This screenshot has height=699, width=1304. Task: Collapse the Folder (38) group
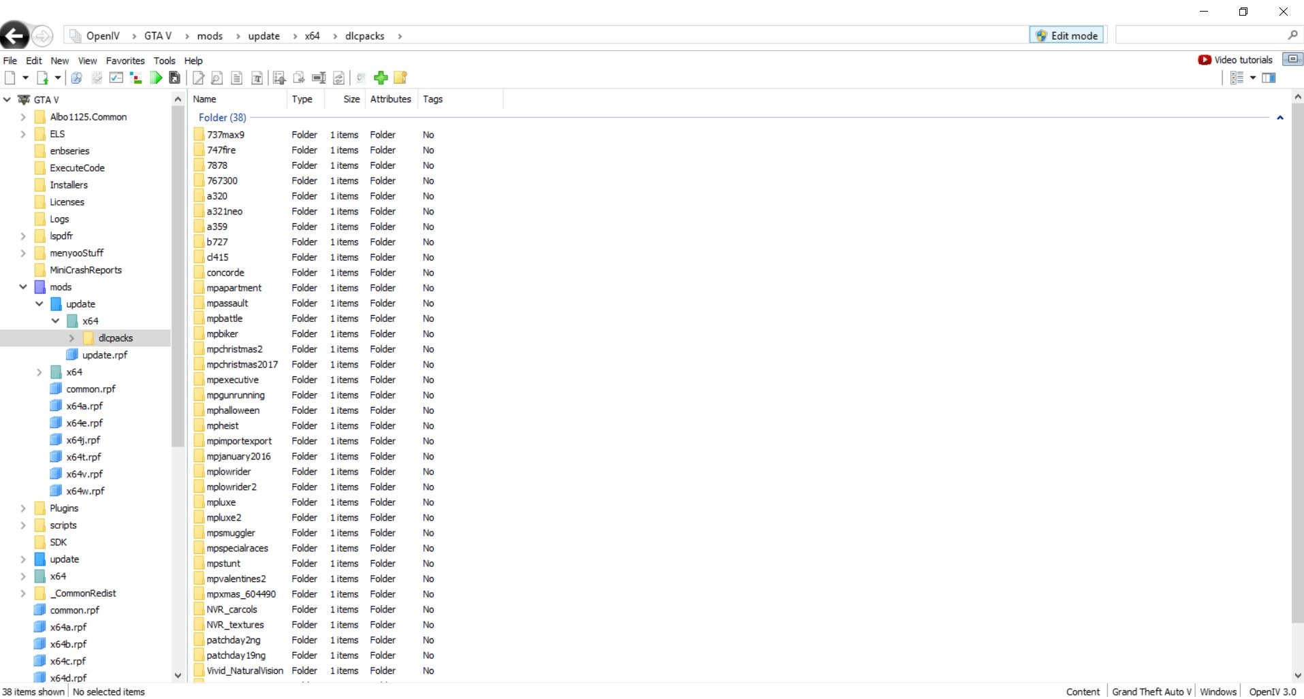coord(1280,118)
